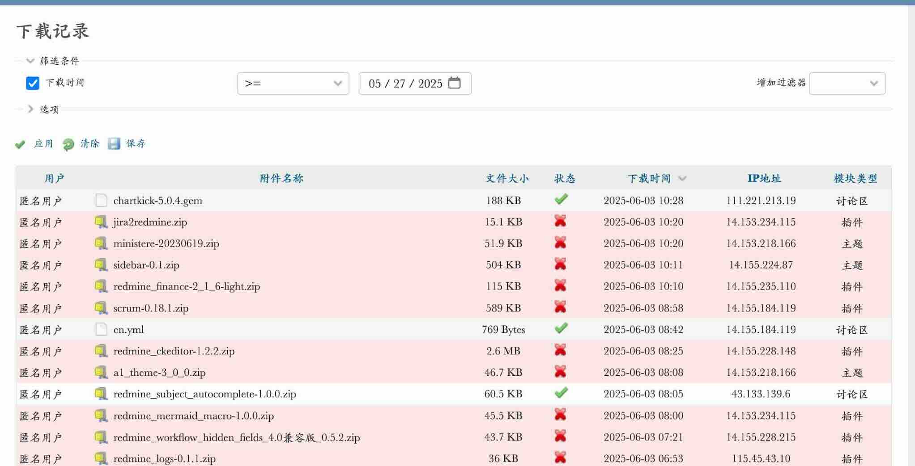This screenshot has height=466, width=915.
Task: Click filename redmine_mermaid_macro-1.0.0.zip
Action: coord(194,416)
